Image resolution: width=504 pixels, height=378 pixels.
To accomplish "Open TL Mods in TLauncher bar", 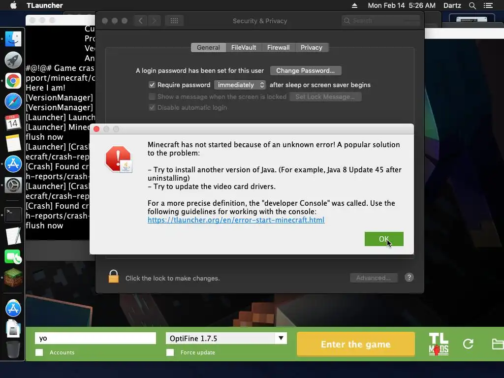I will [439, 344].
